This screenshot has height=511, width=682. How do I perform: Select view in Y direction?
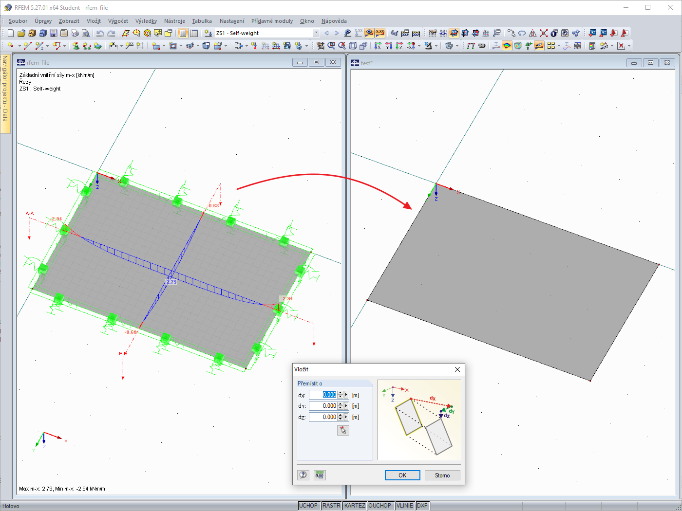(x=389, y=46)
